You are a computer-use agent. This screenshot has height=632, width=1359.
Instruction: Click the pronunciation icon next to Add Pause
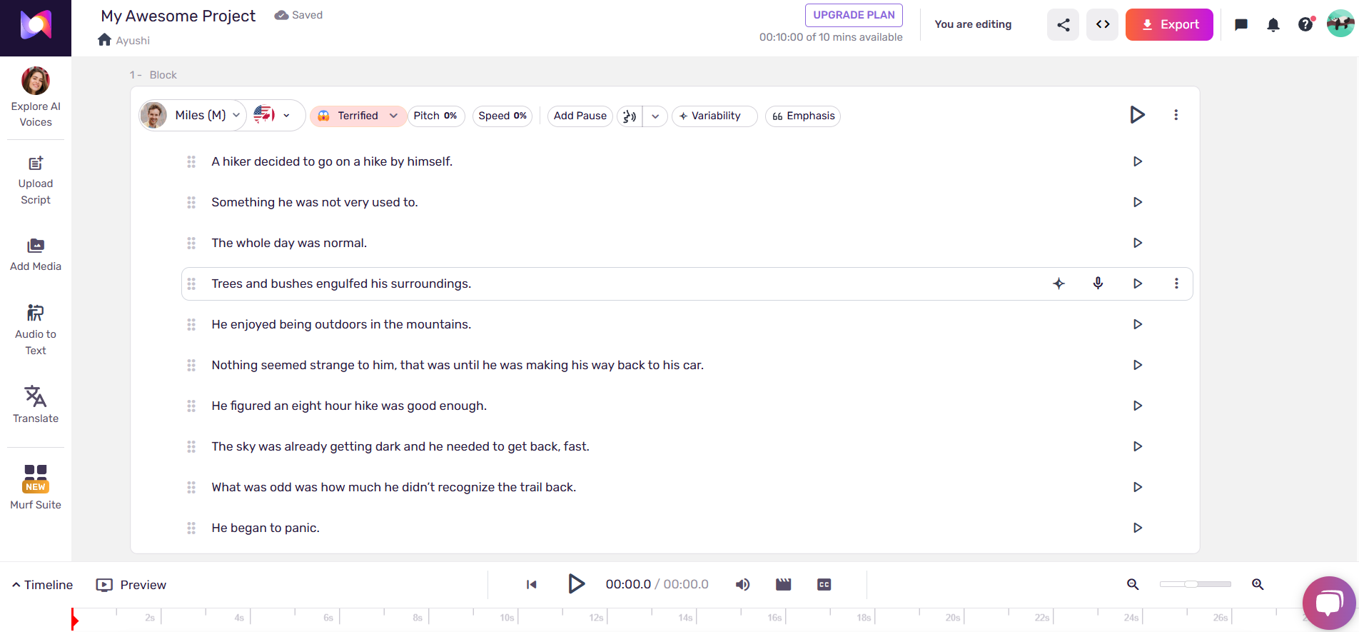(629, 116)
